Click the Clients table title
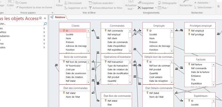This screenshot has width=222, height=107. coord(75,26)
